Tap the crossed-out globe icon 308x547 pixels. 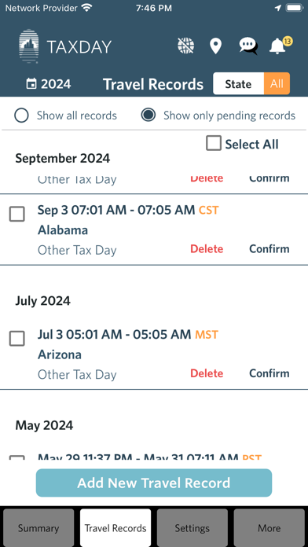point(186,46)
